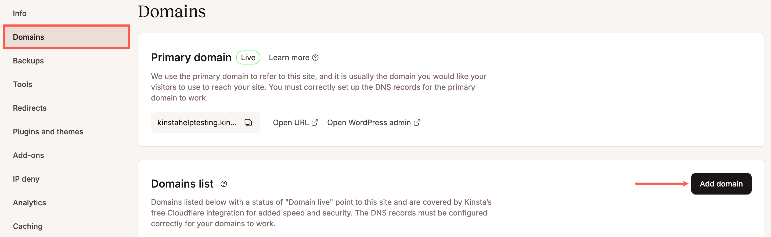
Task: Click the kinstahelptesting domain field
Action: click(x=197, y=123)
